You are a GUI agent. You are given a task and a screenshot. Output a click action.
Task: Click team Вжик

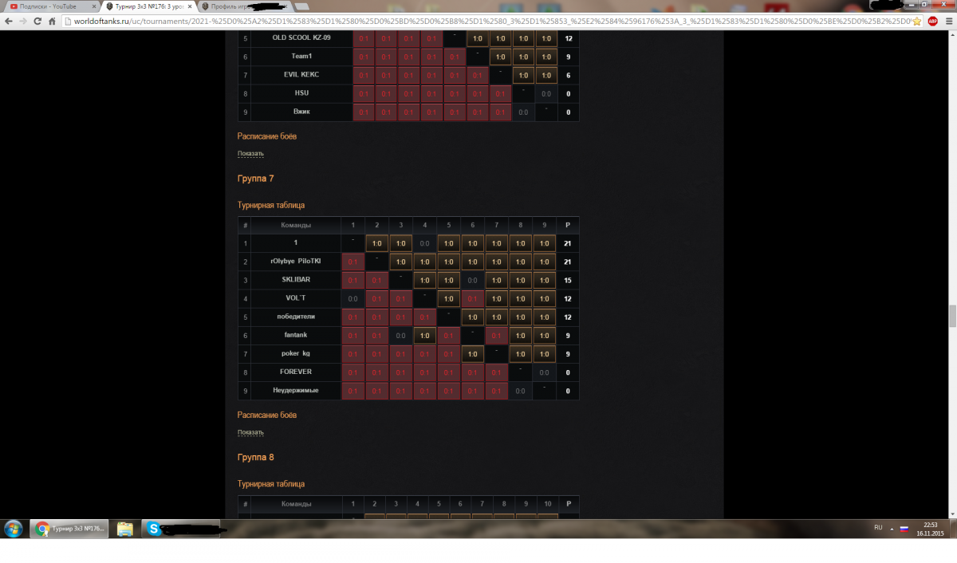coord(301,112)
